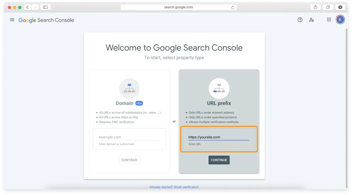Screen dimensions: 352x195
Task: Click 'Only URLs under specified protocol' text
Action: point(213,117)
